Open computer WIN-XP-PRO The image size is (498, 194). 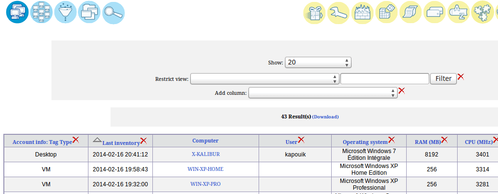205,184
